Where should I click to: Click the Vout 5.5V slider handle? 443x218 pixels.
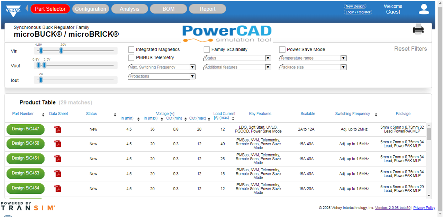pyautogui.click(x=44, y=65)
